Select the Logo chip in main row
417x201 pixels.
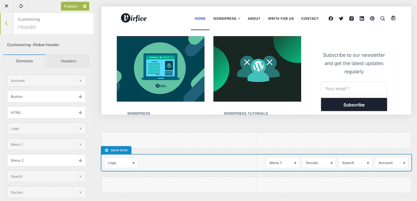(x=121, y=163)
